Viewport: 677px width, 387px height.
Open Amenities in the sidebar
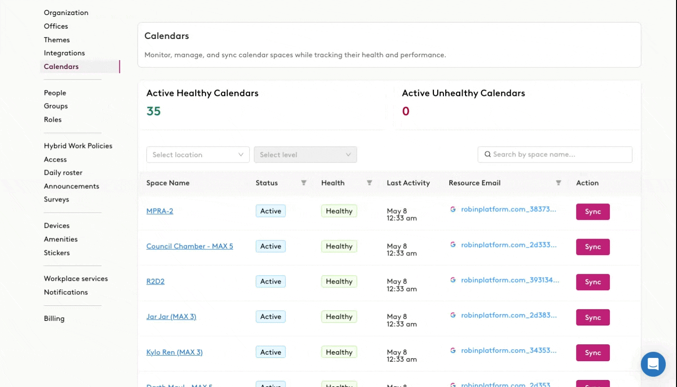click(x=61, y=240)
